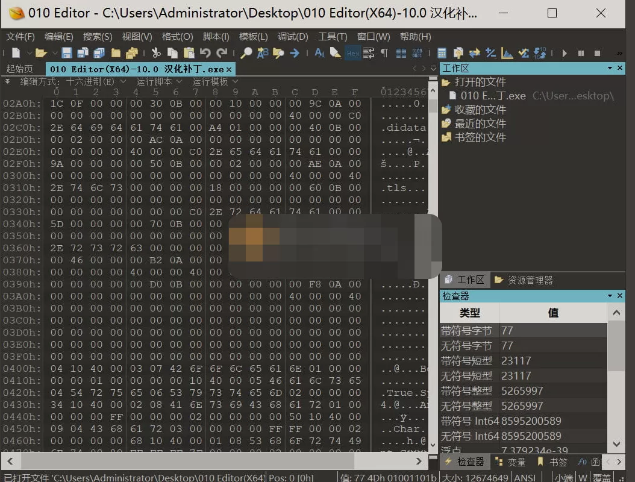Click the Cut scissors icon
Image resolution: width=635 pixels, height=482 pixels.
[156, 53]
